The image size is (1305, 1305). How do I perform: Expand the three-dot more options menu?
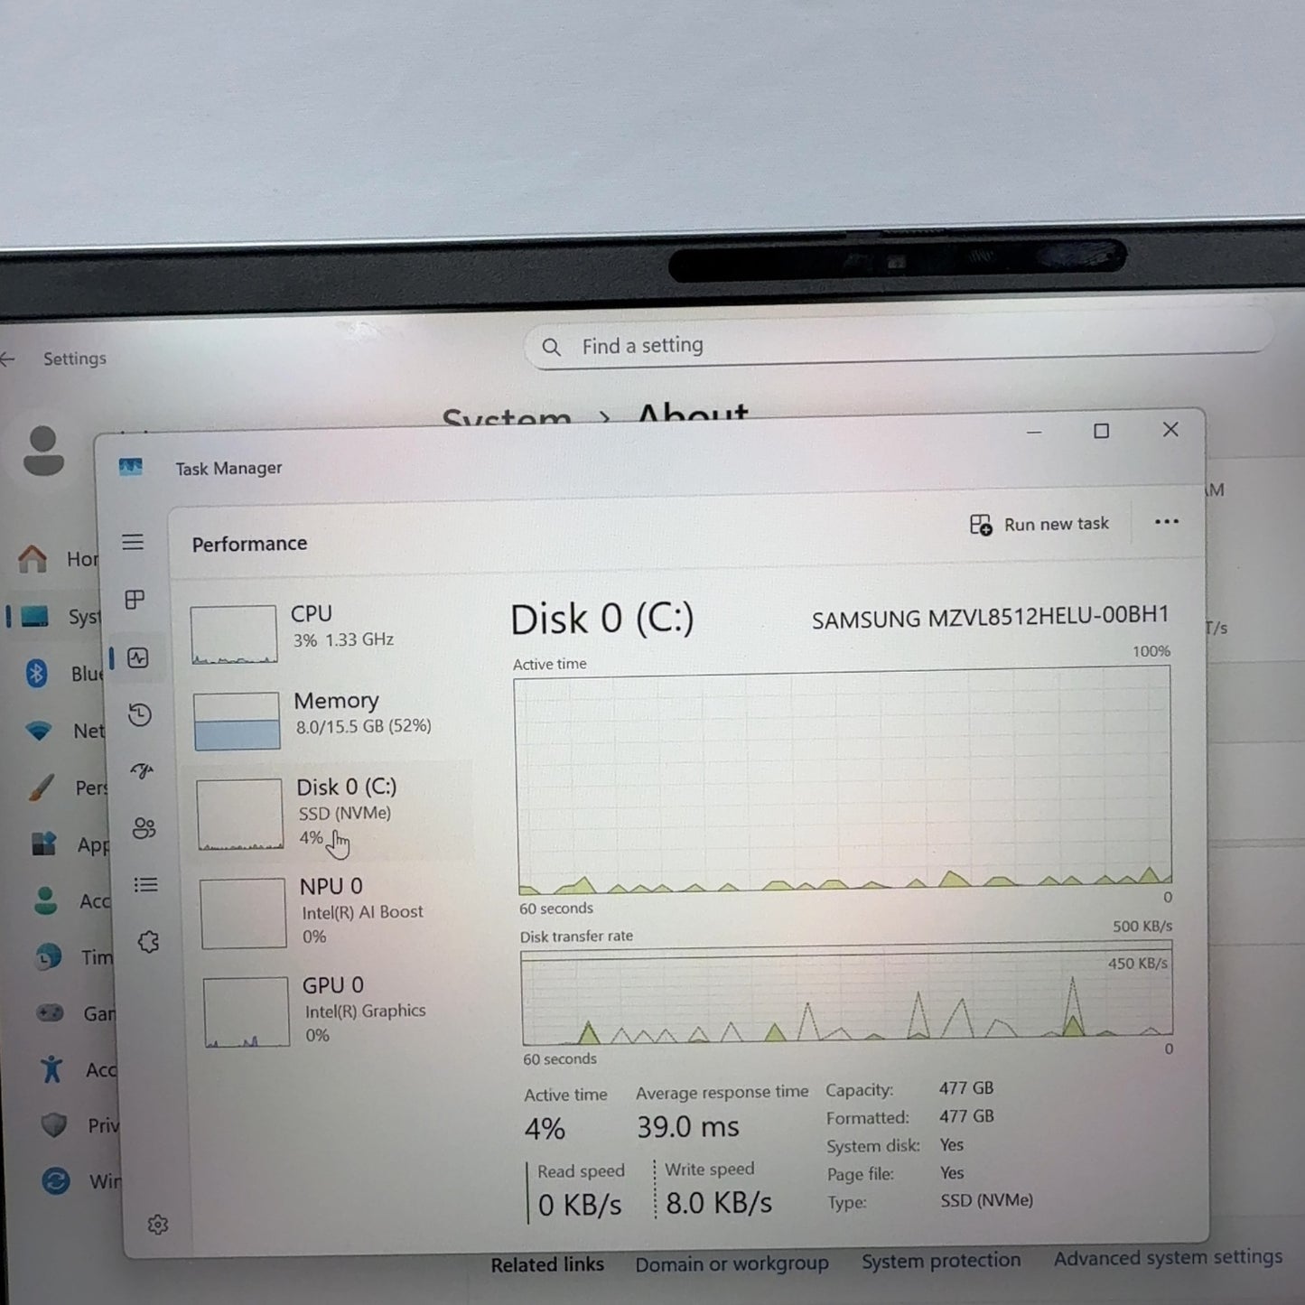coord(1166,522)
